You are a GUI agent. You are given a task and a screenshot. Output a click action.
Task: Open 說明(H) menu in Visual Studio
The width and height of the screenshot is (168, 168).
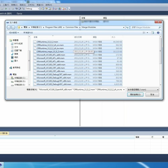point(49,5)
